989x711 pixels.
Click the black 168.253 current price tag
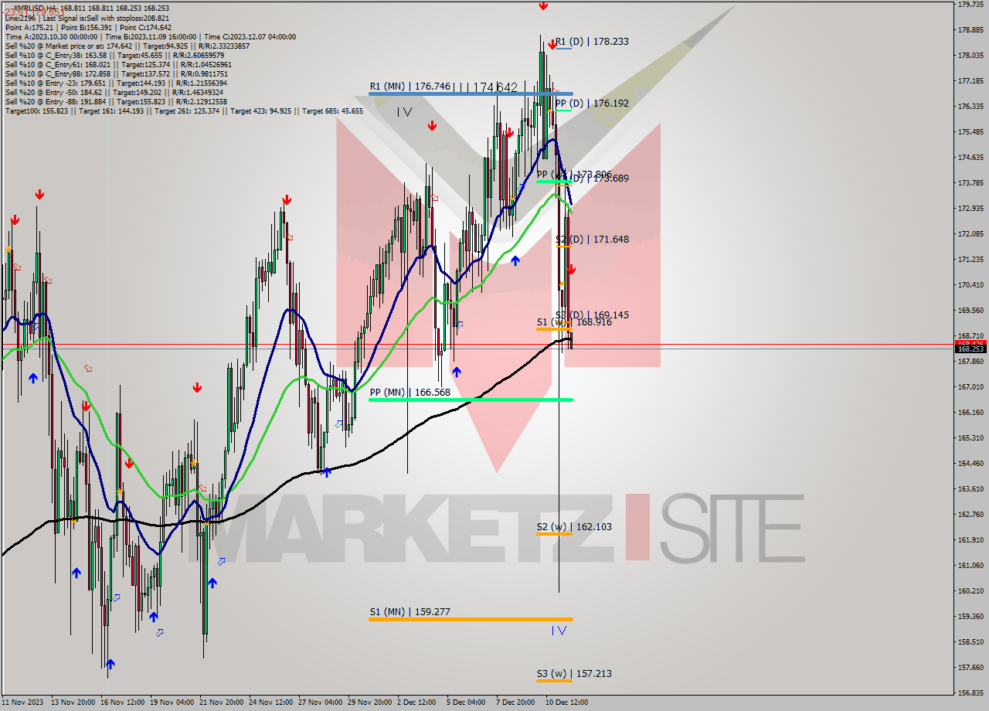971,349
